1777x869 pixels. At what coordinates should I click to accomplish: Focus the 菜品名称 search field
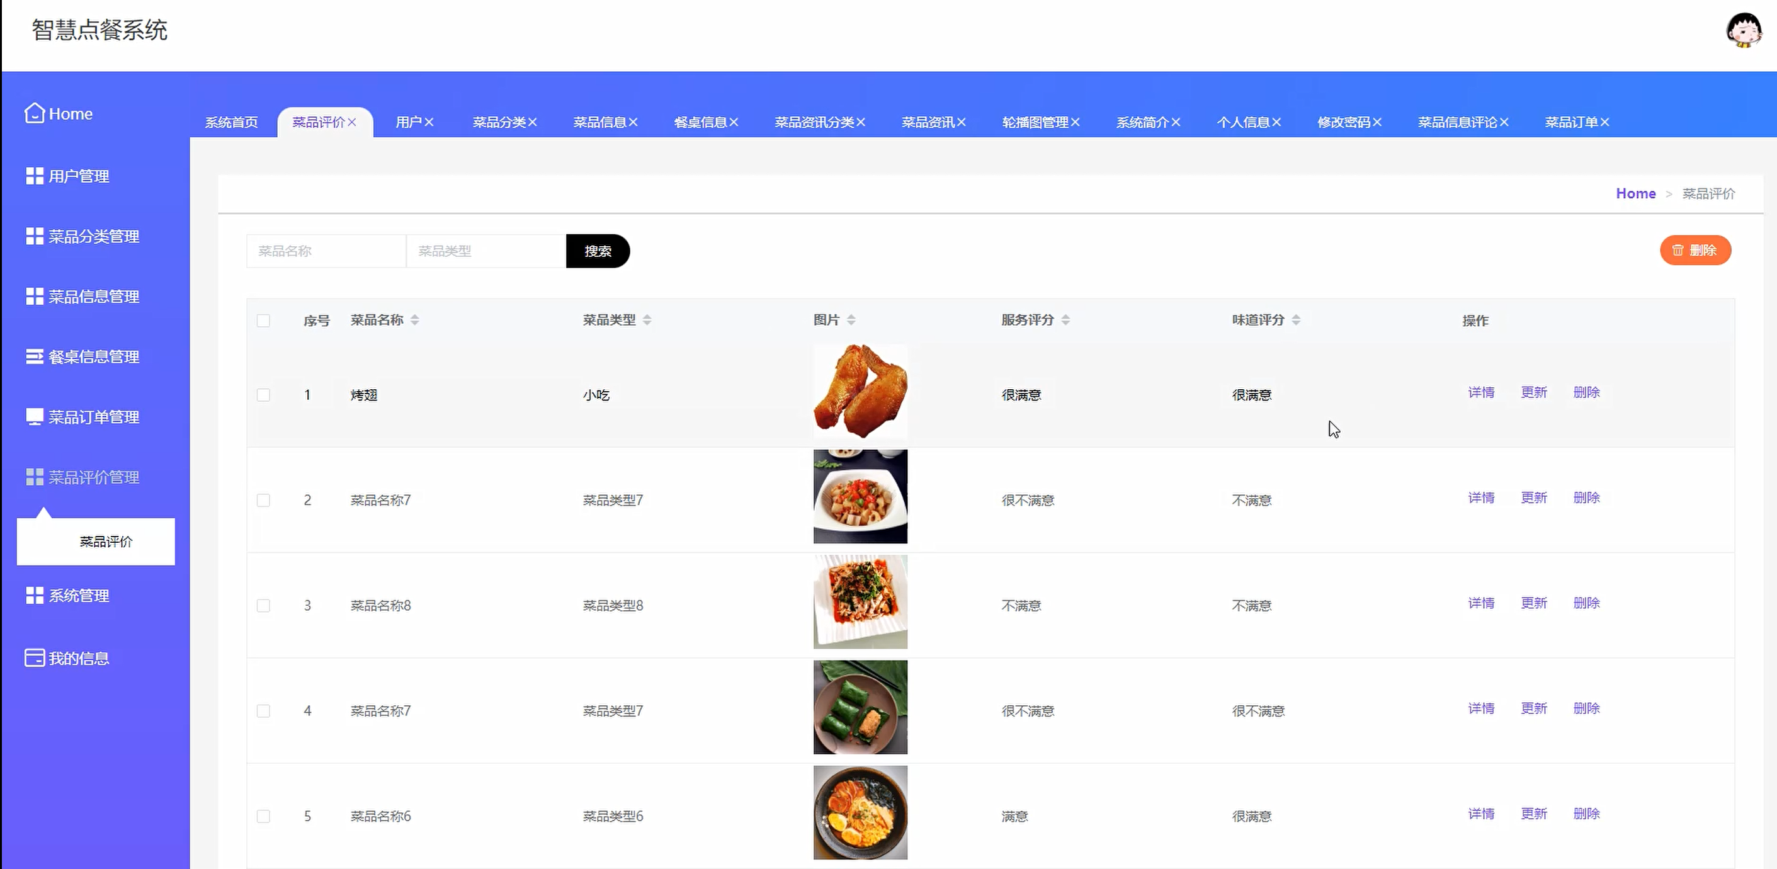[x=326, y=251]
